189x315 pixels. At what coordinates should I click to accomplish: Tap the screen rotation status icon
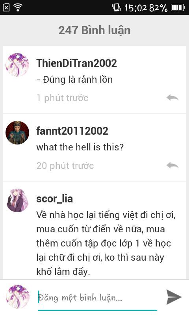tap(116, 7)
